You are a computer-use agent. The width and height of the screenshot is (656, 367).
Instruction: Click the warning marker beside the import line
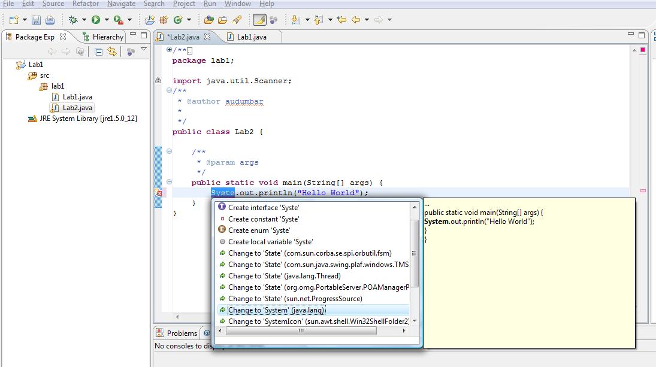tap(158, 80)
